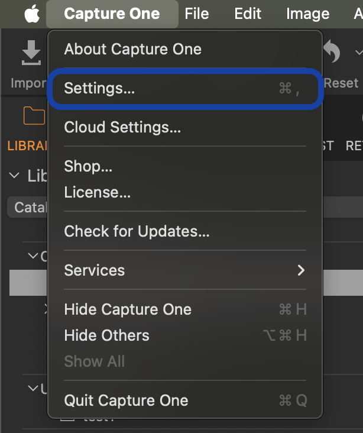Screen dimensions: 363x433
Task: Click the Capture One menu bar title
Action: point(112,14)
